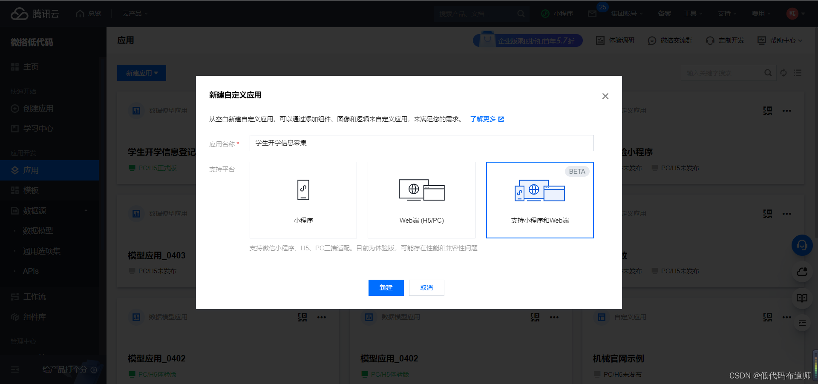Open the 模型应用_0403 app card
Screen dimensions: 818x384
[156, 255]
